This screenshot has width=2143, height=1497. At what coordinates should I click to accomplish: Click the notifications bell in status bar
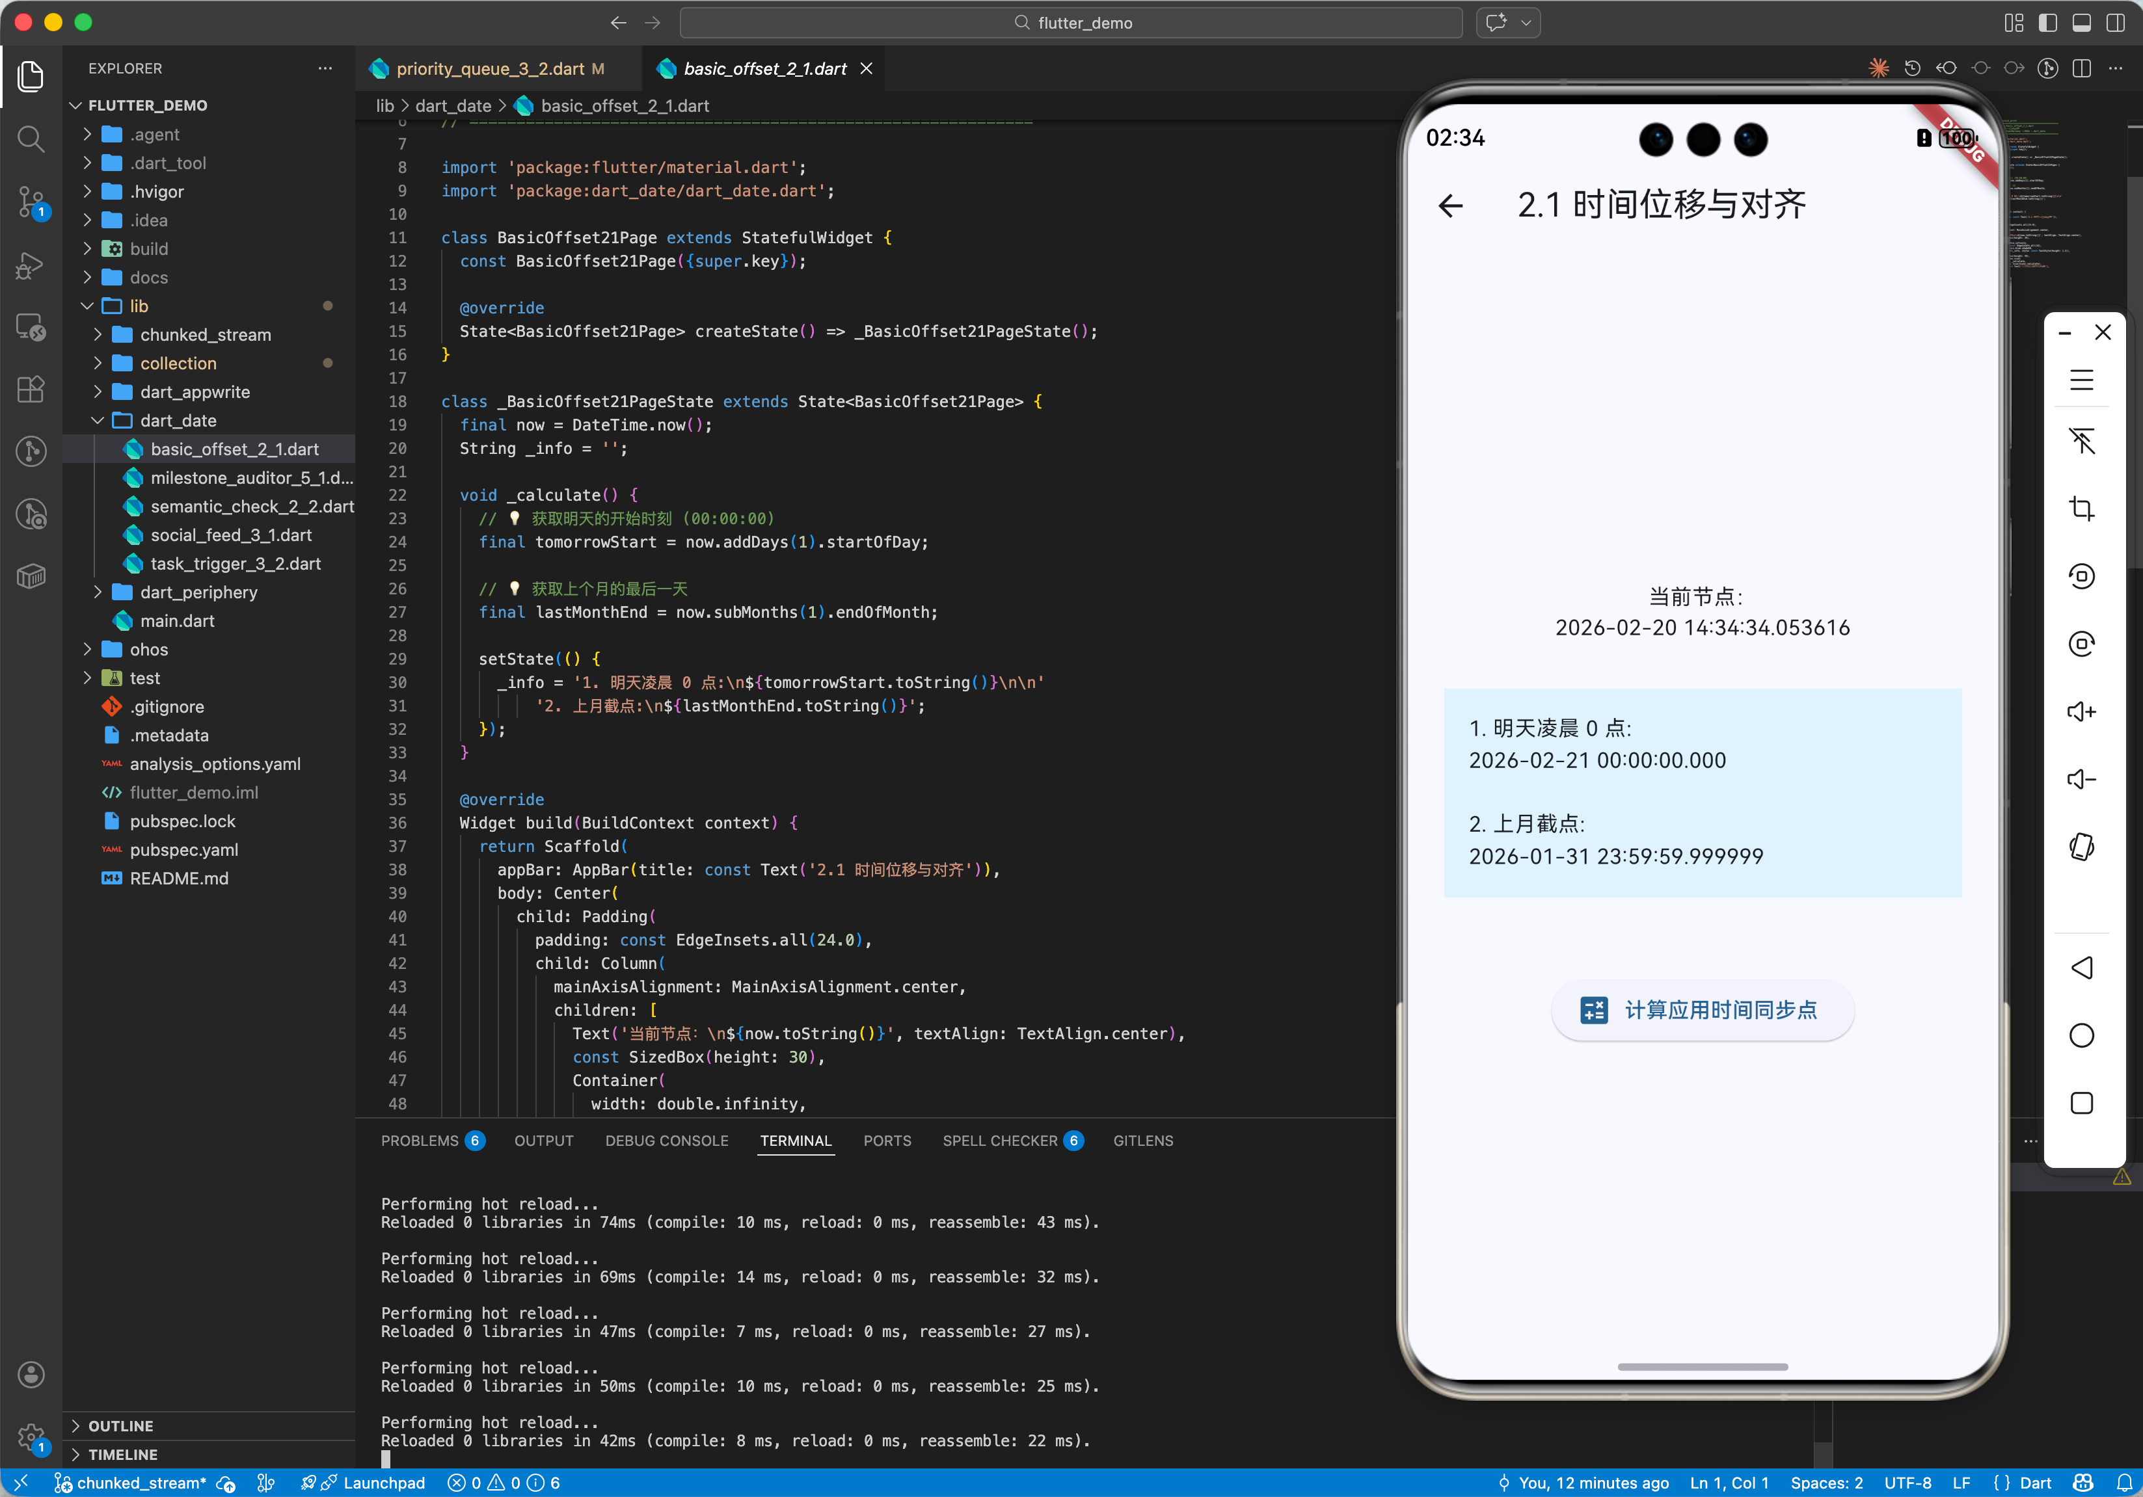click(2123, 1483)
